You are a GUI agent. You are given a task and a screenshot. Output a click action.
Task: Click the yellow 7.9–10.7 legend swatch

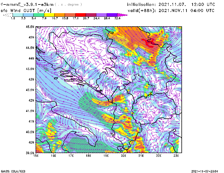[x=49, y=15]
